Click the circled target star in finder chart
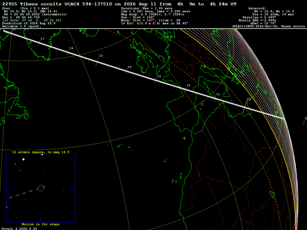The image size is (307, 230). [41, 188]
